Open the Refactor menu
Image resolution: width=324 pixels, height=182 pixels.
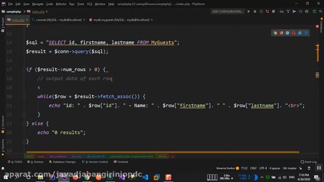[x=61, y=4]
